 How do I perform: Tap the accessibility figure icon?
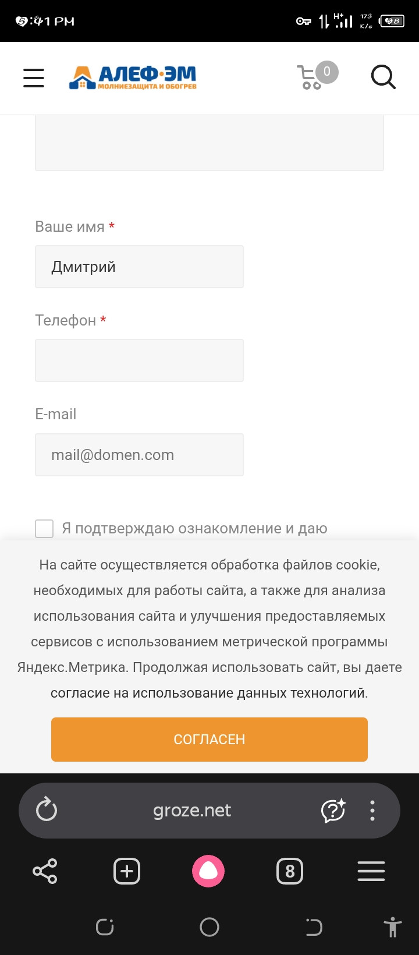[393, 927]
